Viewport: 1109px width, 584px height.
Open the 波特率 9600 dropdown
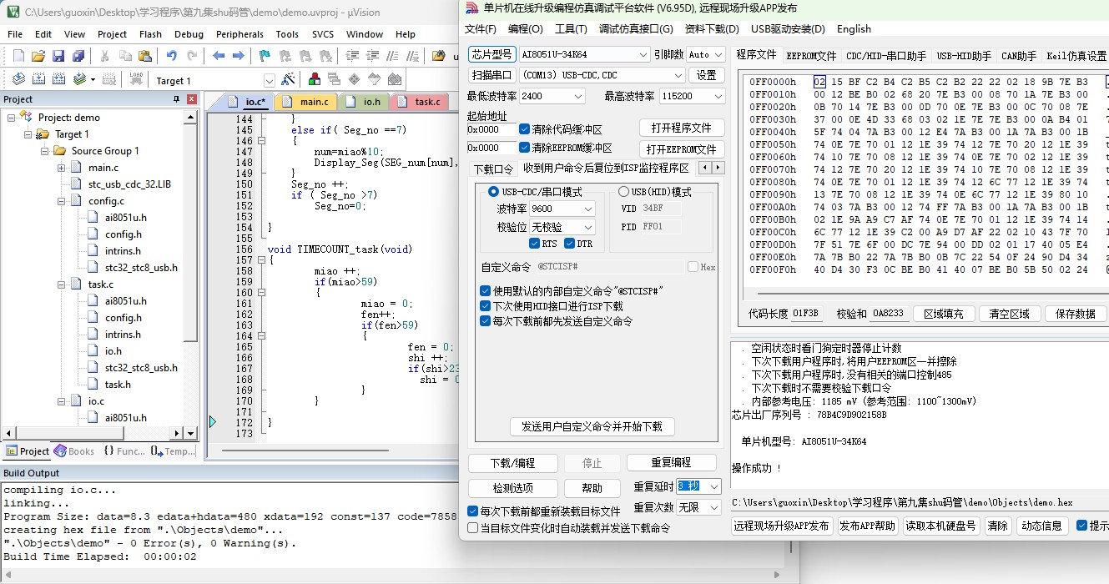pos(562,209)
